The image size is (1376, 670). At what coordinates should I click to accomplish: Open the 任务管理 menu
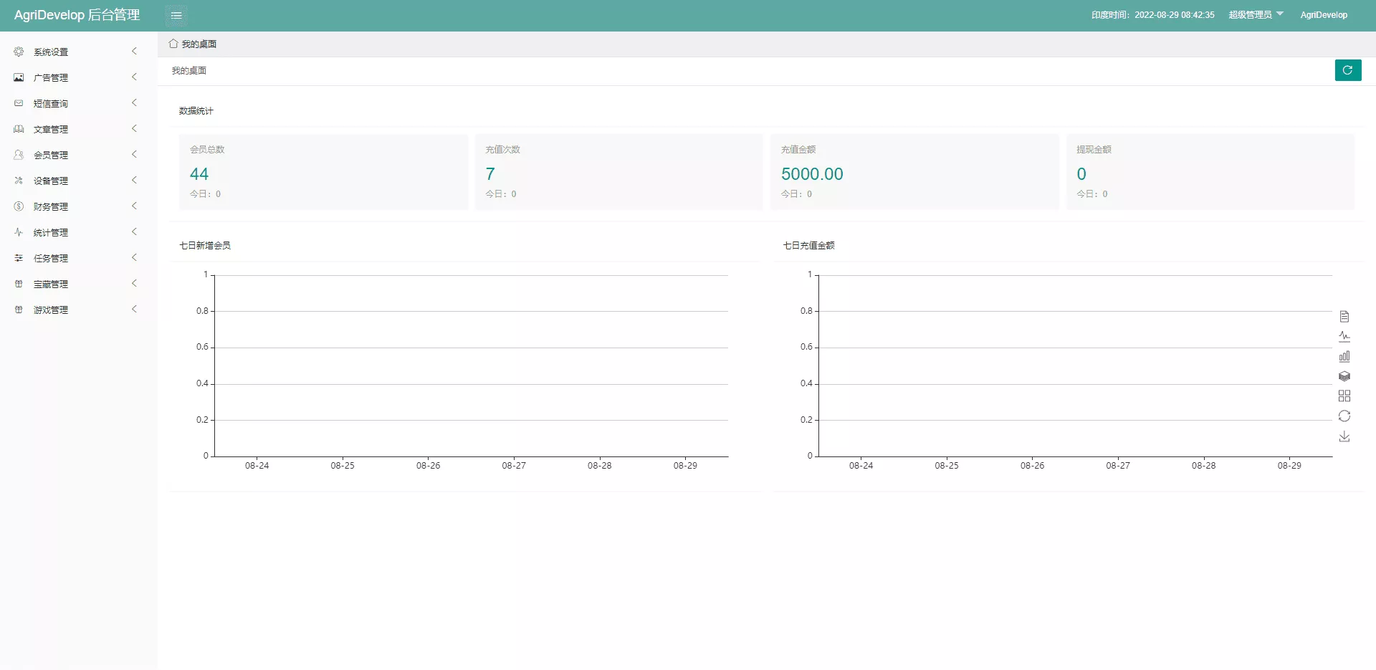pyautogui.click(x=51, y=258)
